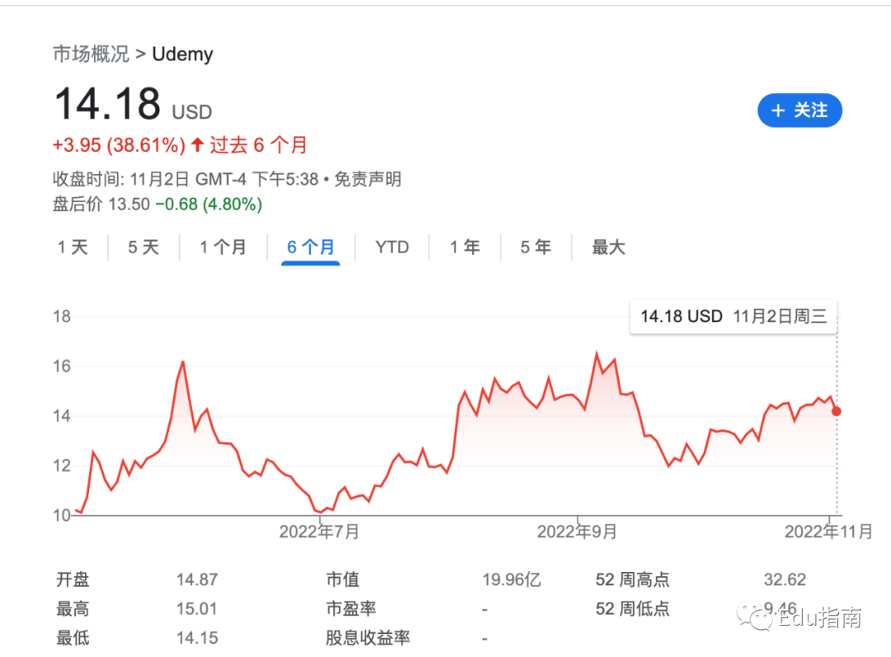The height and width of the screenshot is (657, 891).
Task: Click the 14.18 USD chart tooltip
Action: pos(733,317)
